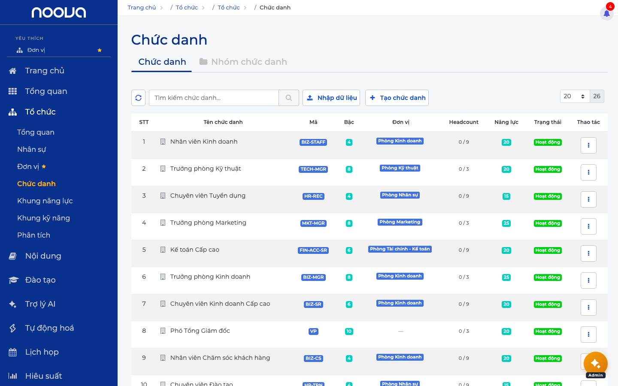
Task: Click the Trang chủ home icon
Action: coord(13,71)
